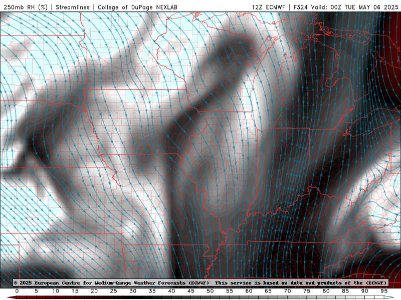This screenshot has height=300, width=401.
Task: Click the colorbar label "80"
Action: (326, 291)
